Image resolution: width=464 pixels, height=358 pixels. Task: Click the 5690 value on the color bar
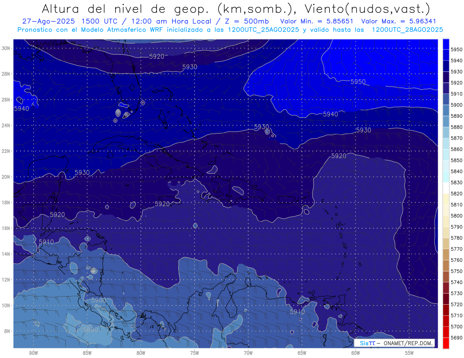point(456,337)
